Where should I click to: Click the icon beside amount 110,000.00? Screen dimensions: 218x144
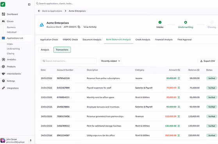179,116
